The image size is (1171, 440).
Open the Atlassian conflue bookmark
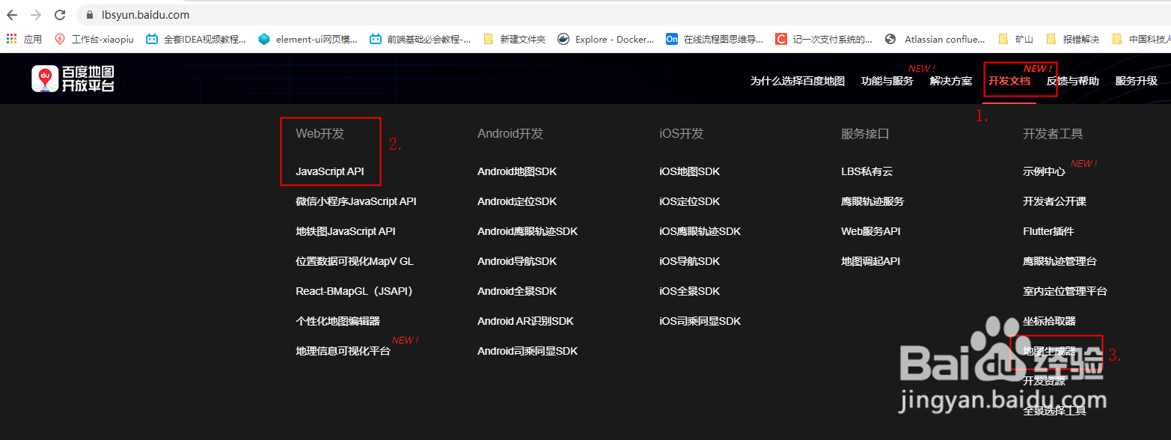935,39
